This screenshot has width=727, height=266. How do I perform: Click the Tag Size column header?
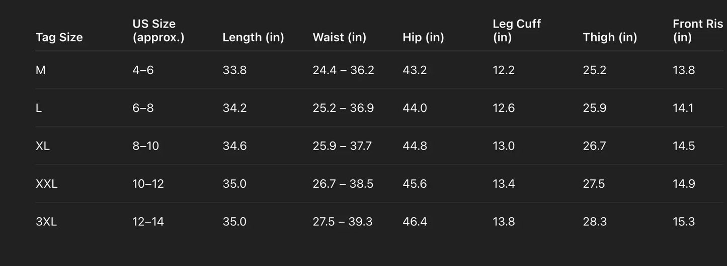pos(59,37)
